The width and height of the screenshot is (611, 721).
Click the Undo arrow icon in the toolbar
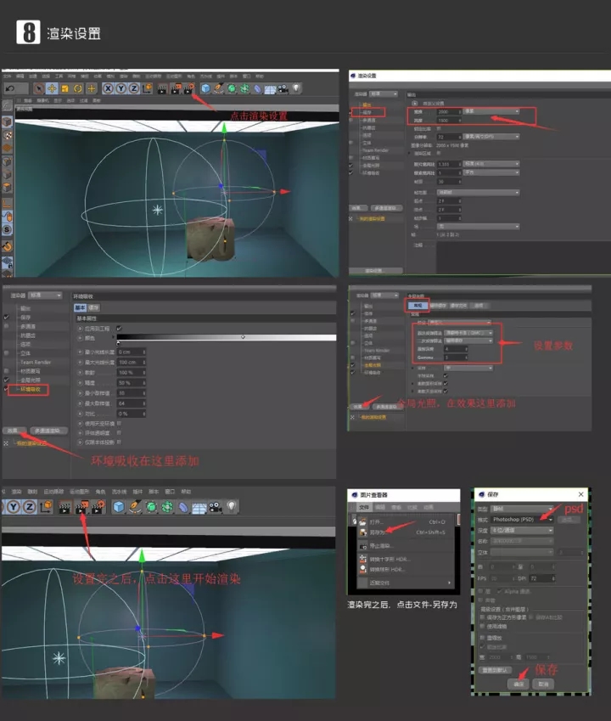[11, 88]
